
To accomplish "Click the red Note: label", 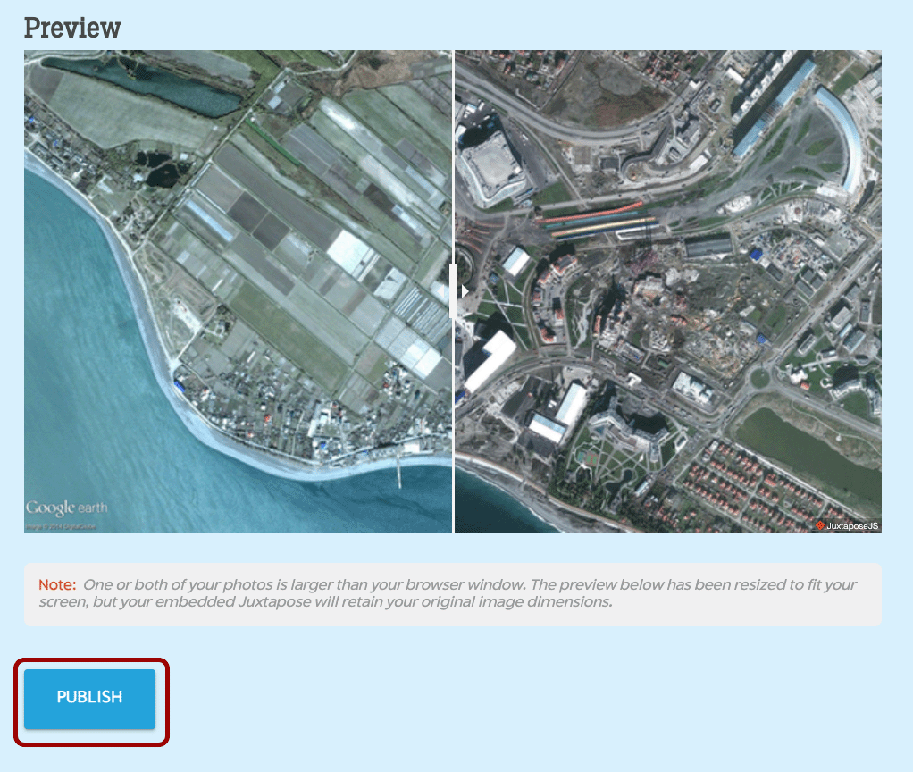I will 57,585.
